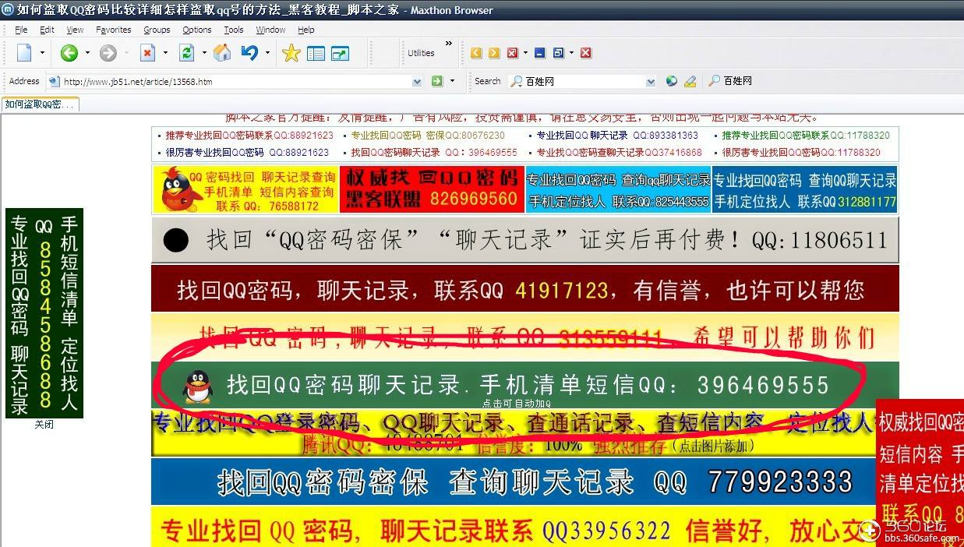Go back with the green Back arrow
Screen dimensions: 964x547
(69, 53)
